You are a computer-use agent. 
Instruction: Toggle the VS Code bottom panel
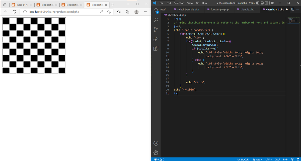click(262, 3)
